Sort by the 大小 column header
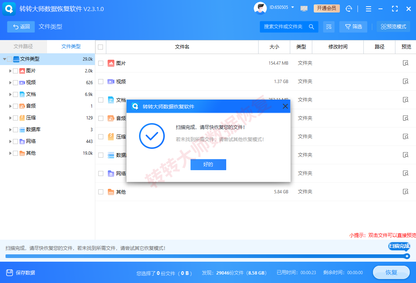The height and width of the screenshot is (283, 416). (x=274, y=47)
